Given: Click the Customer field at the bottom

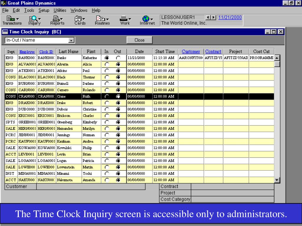Looking at the screenshot, I should pos(91,186).
